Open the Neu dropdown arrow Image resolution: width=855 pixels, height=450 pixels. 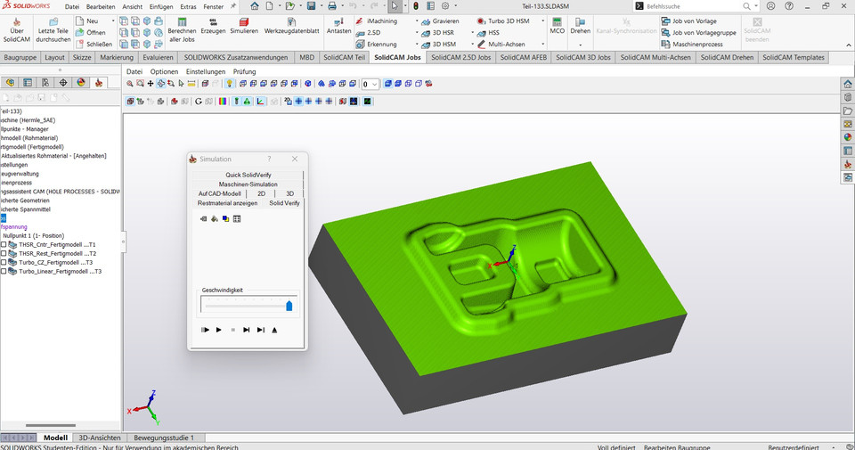click(113, 20)
